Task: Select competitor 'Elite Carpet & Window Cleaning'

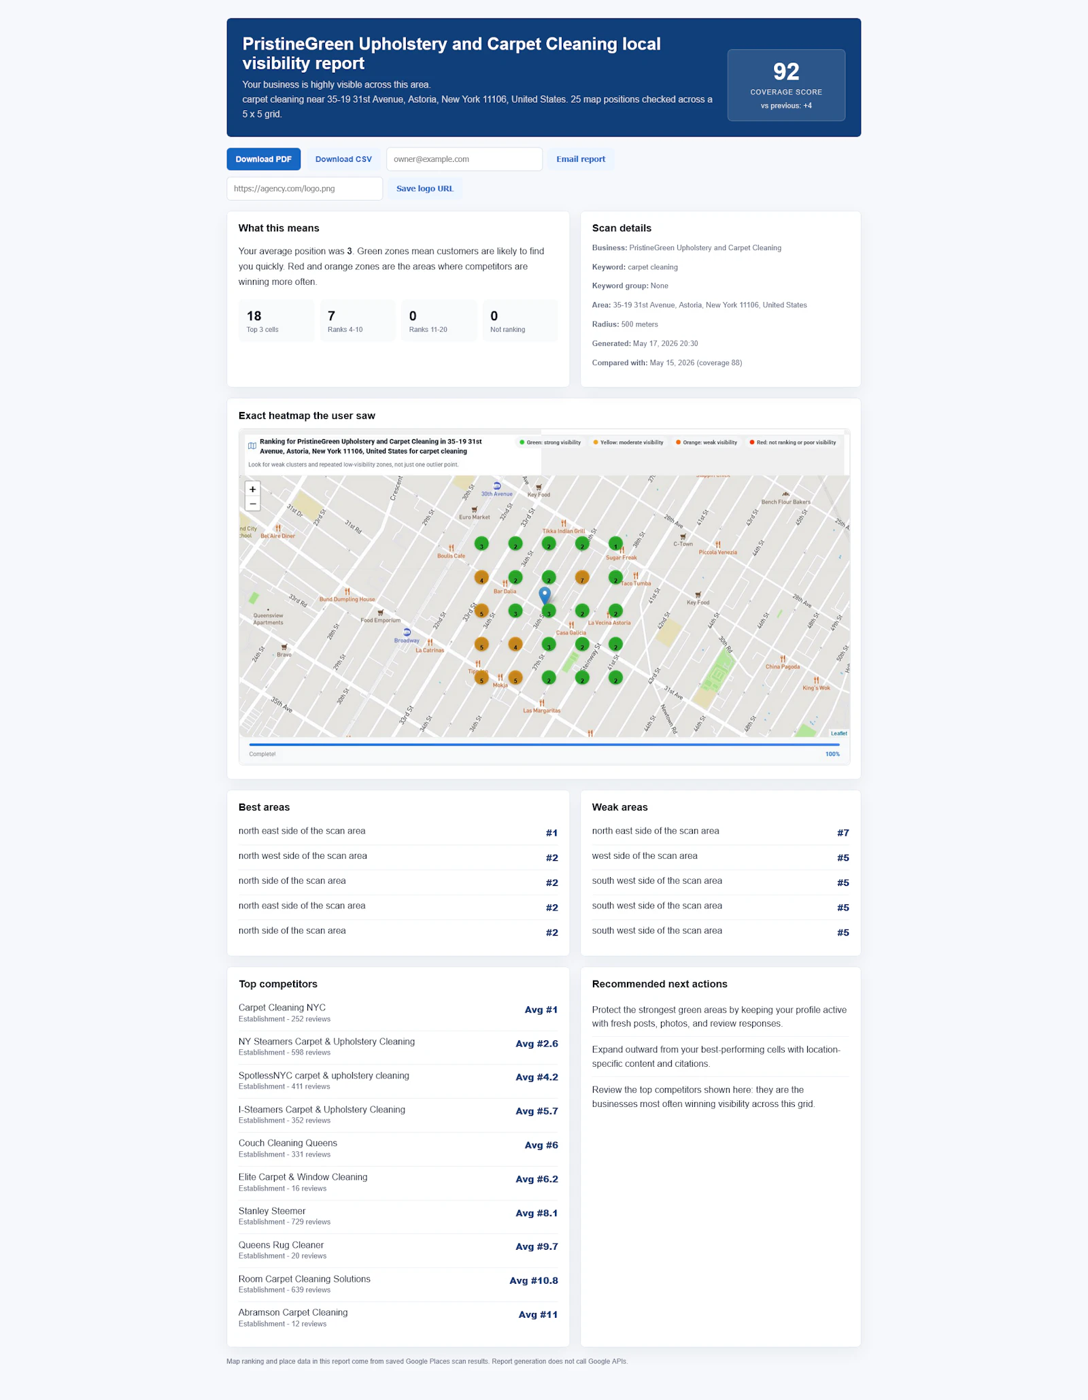Action: pyautogui.click(x=398, y=1183)
